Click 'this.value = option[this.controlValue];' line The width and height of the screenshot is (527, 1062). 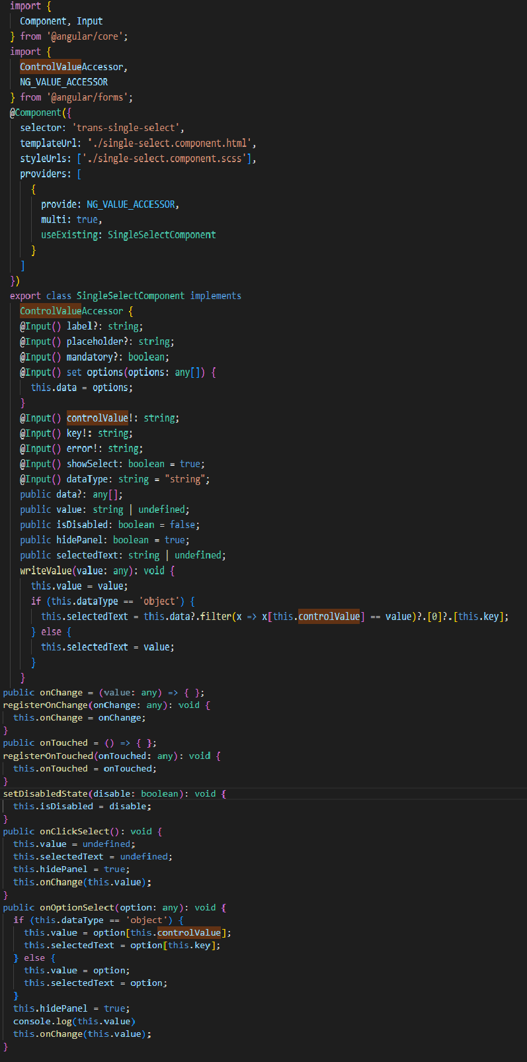point(128,932)
